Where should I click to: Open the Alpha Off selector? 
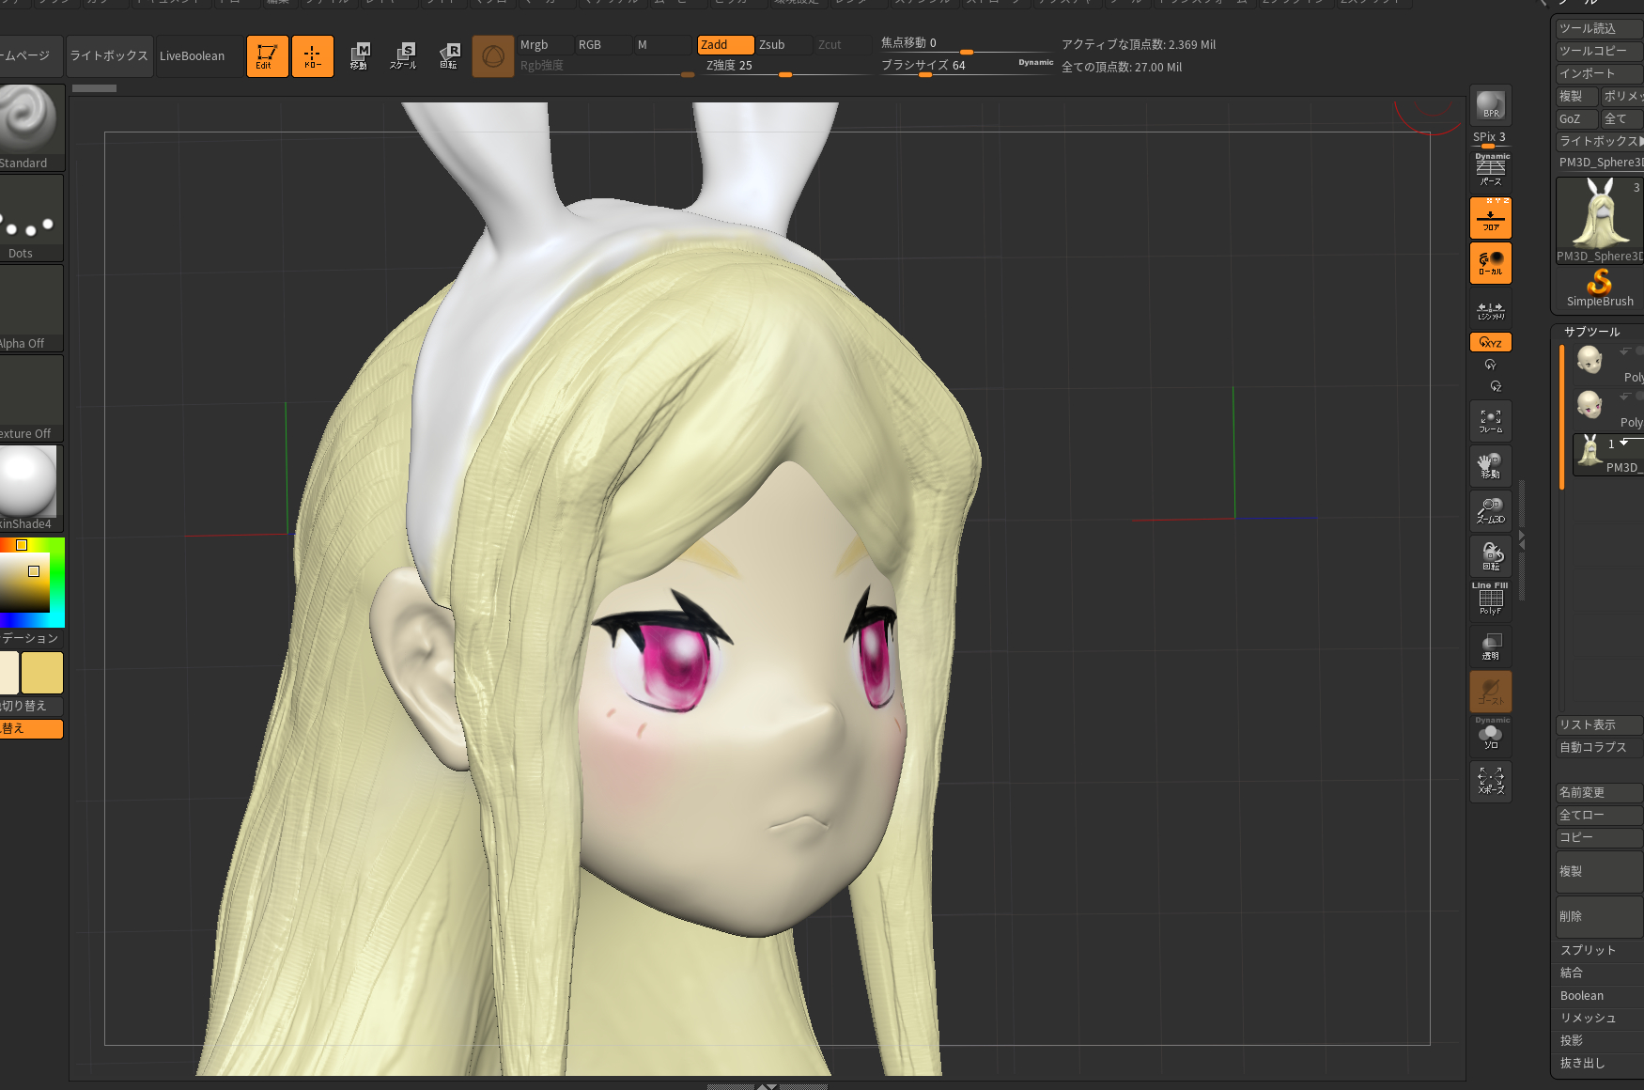coord(30,308)
